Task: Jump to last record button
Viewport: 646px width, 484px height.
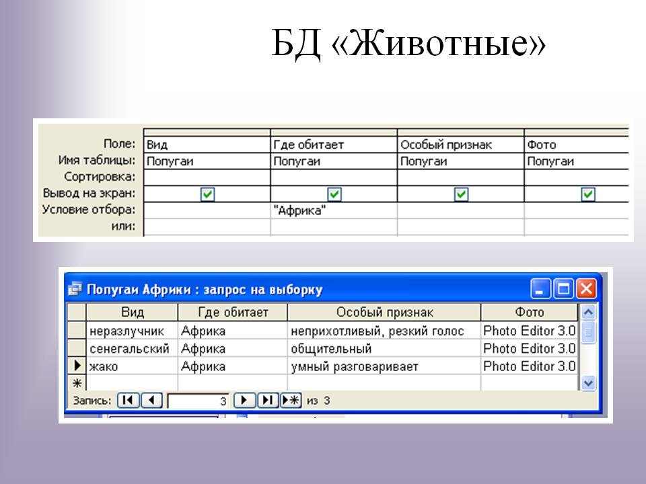Action: click(x=267, y=401)
